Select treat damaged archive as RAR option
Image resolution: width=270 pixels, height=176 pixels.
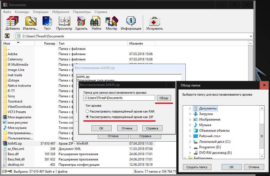coord(87,111)
